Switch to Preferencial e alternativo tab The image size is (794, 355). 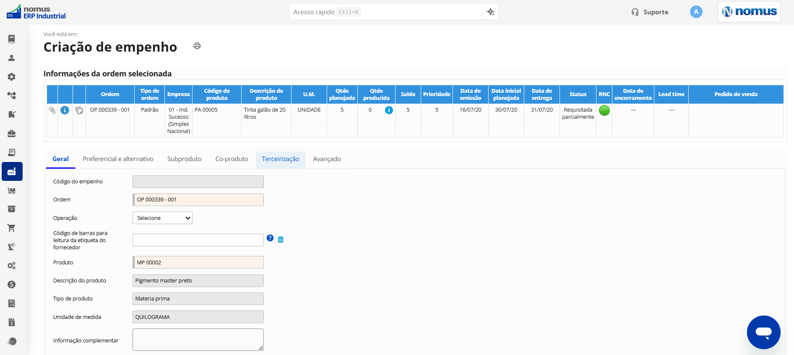118,159
